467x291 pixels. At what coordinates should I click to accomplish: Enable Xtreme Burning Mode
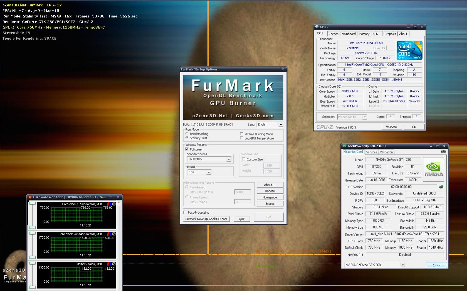(x=241, y=134)
